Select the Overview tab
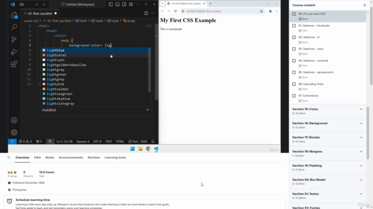 point(22,157)
